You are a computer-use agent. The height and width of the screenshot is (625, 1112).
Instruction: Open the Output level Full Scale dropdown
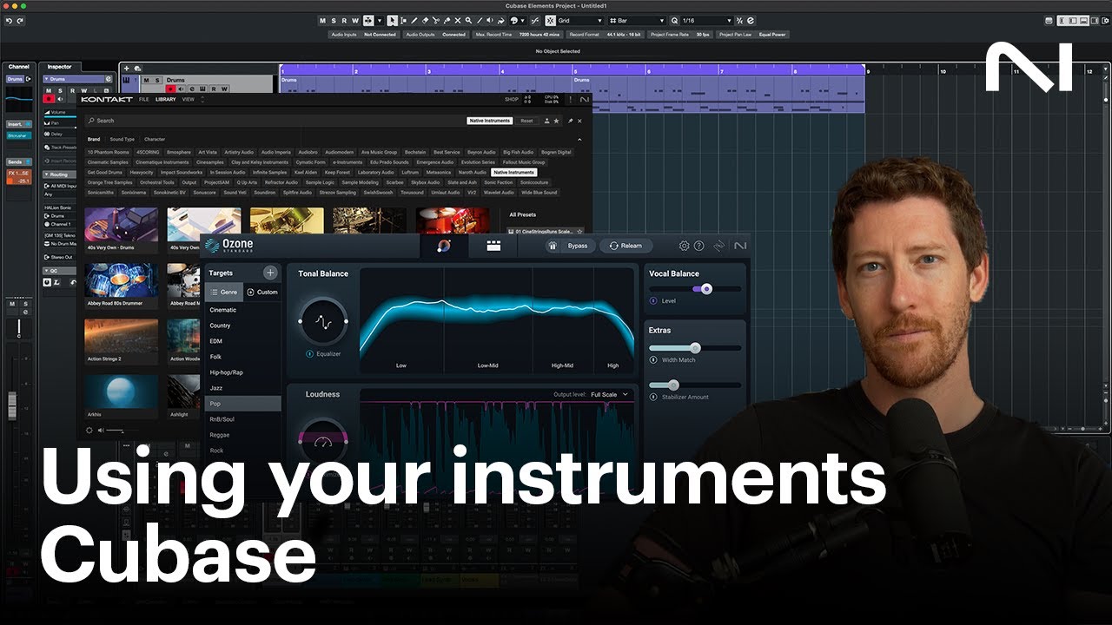(609, 395)
